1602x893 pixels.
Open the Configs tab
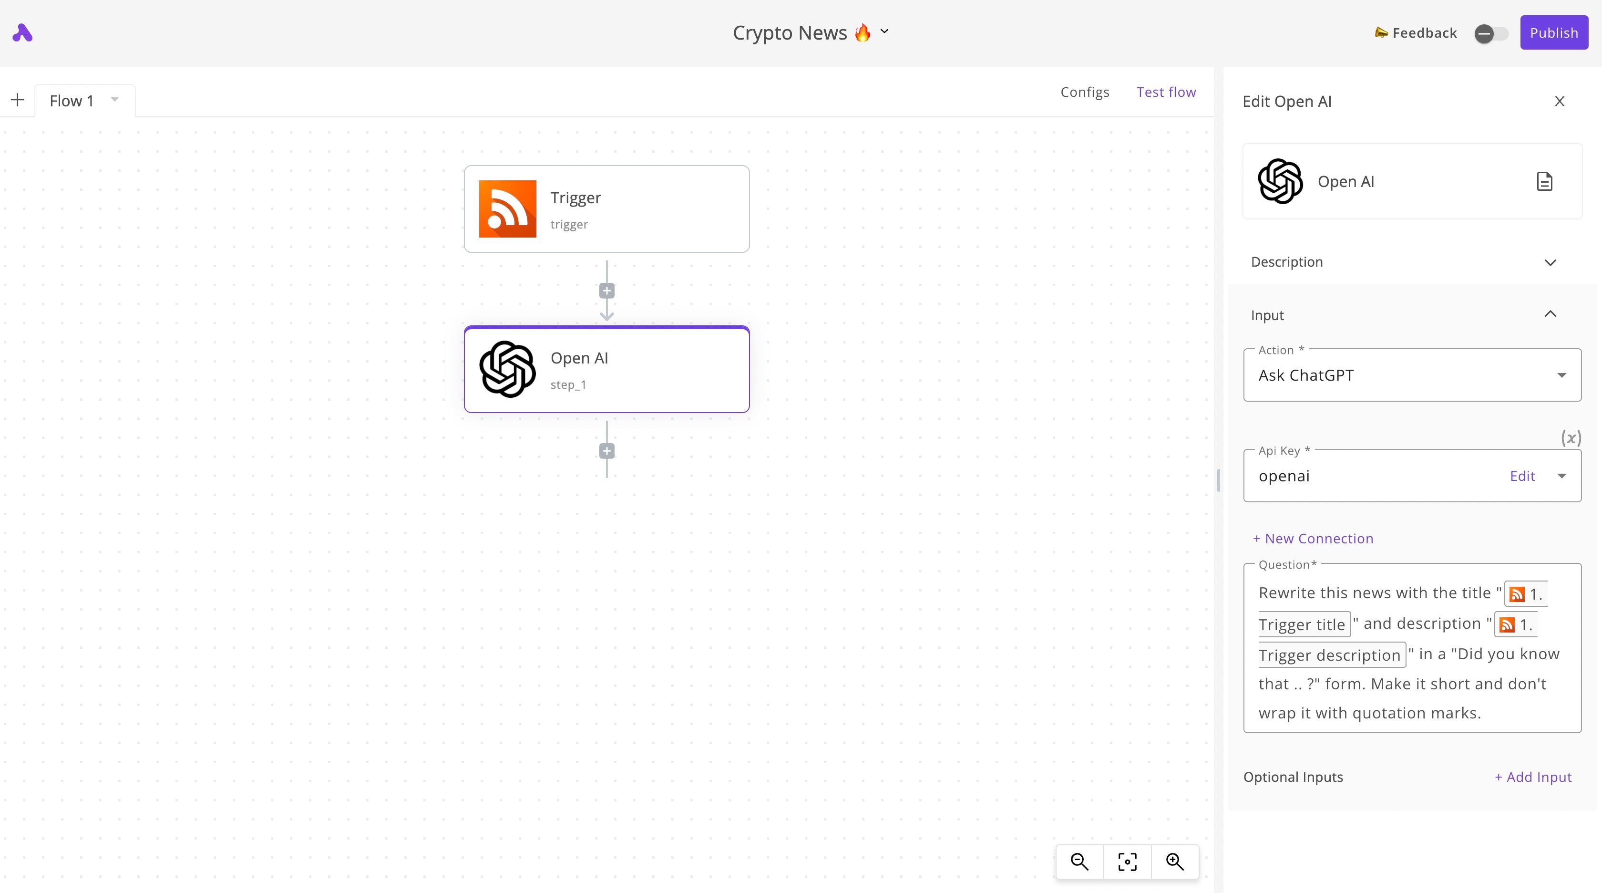pos(1085,92)
